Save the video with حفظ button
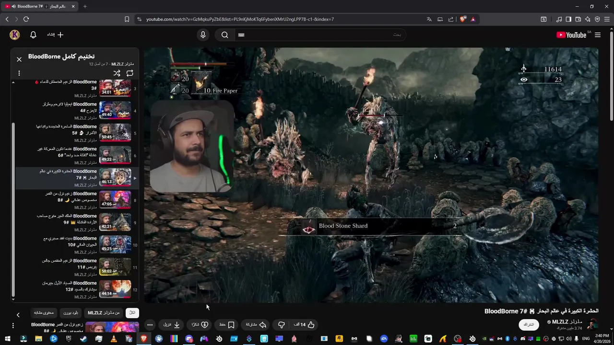Screen dimensions: 614x345 click(x=226, y=324)
